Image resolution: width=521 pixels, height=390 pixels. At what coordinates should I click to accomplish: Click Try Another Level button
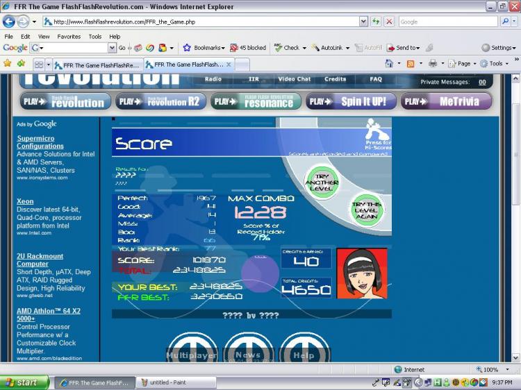321,181
